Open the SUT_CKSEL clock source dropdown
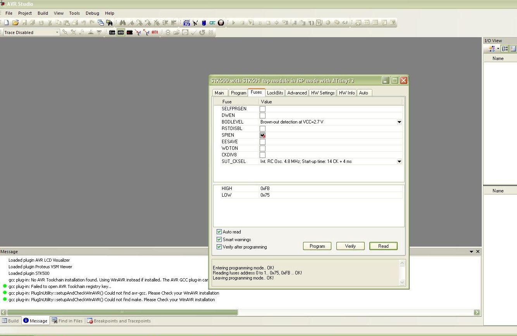The width and height of the screenshot is (517, 336). point(399,161)
